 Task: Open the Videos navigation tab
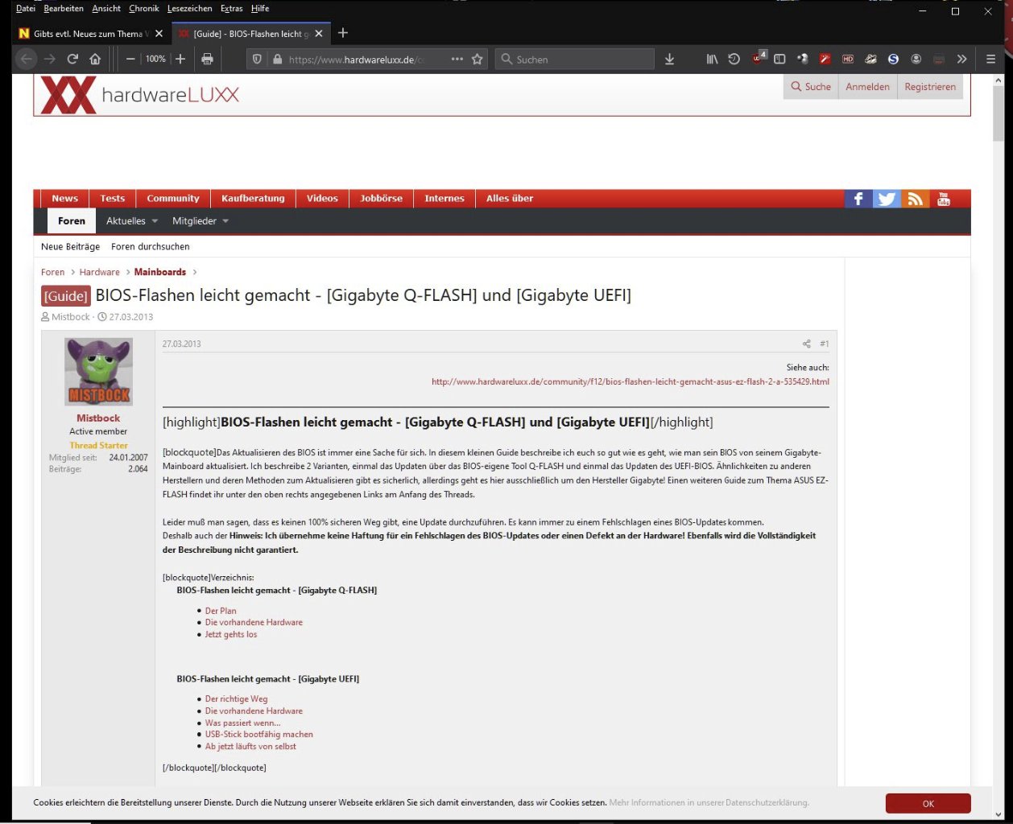point(322,199)
